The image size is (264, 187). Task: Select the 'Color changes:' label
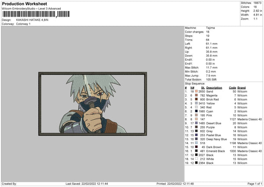[194, 32]
